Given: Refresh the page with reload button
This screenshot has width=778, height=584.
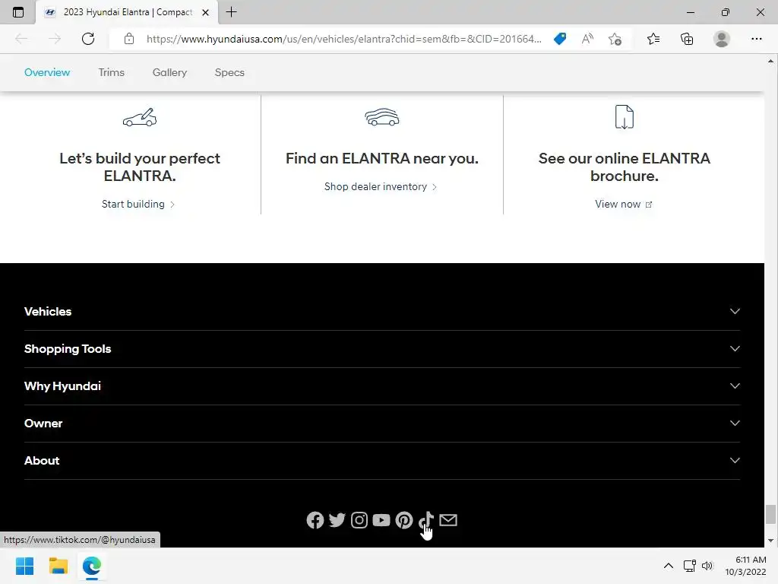Looking at the screenshot, I should pos(88,39).
